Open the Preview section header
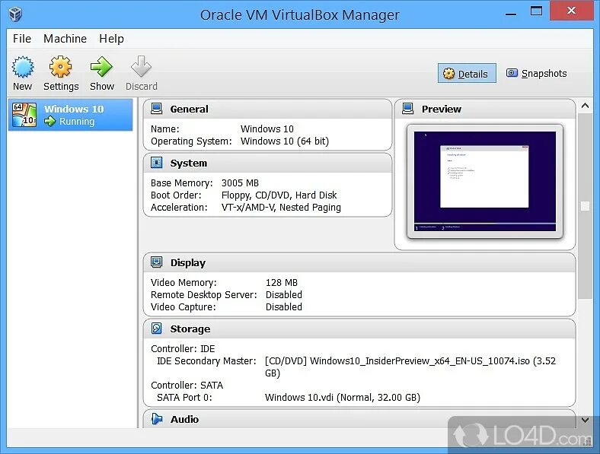Image resolution: width=600 pixels, height=454 pixels. pos(485,109)
